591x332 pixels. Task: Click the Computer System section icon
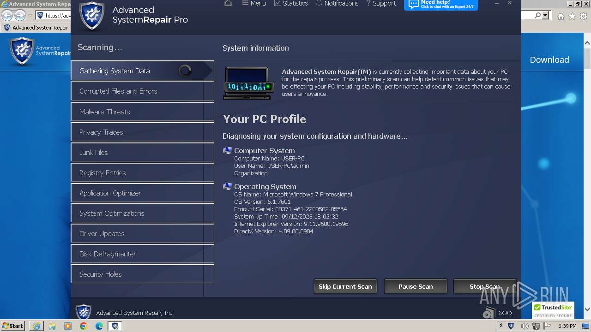click(227, 150)
